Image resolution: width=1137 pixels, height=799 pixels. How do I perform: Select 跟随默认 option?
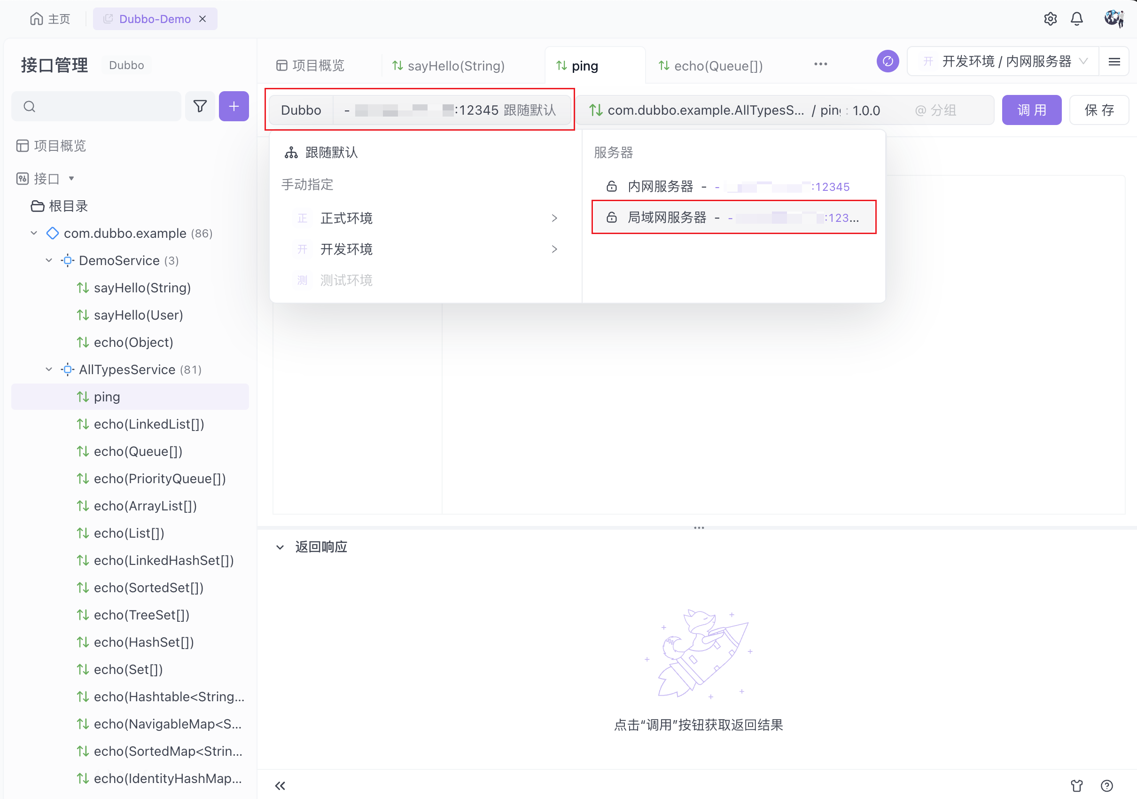(x=331, y=153)
